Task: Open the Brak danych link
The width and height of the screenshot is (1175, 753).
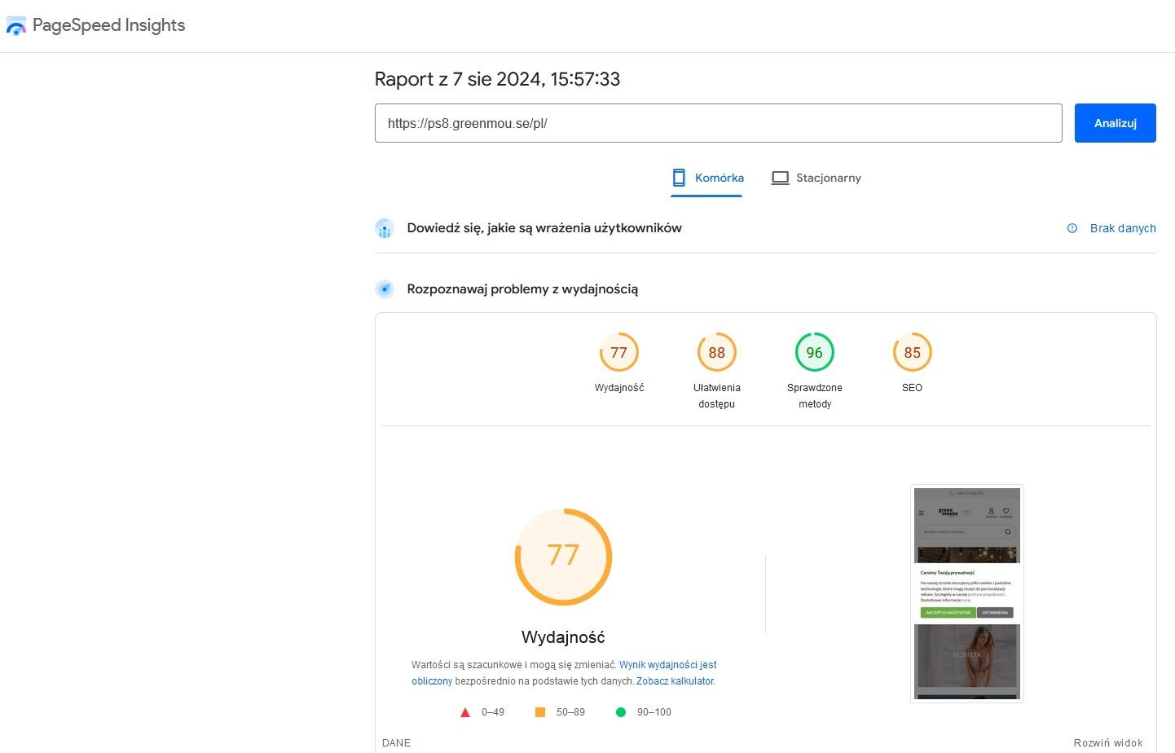Action: coord(1123,228)
